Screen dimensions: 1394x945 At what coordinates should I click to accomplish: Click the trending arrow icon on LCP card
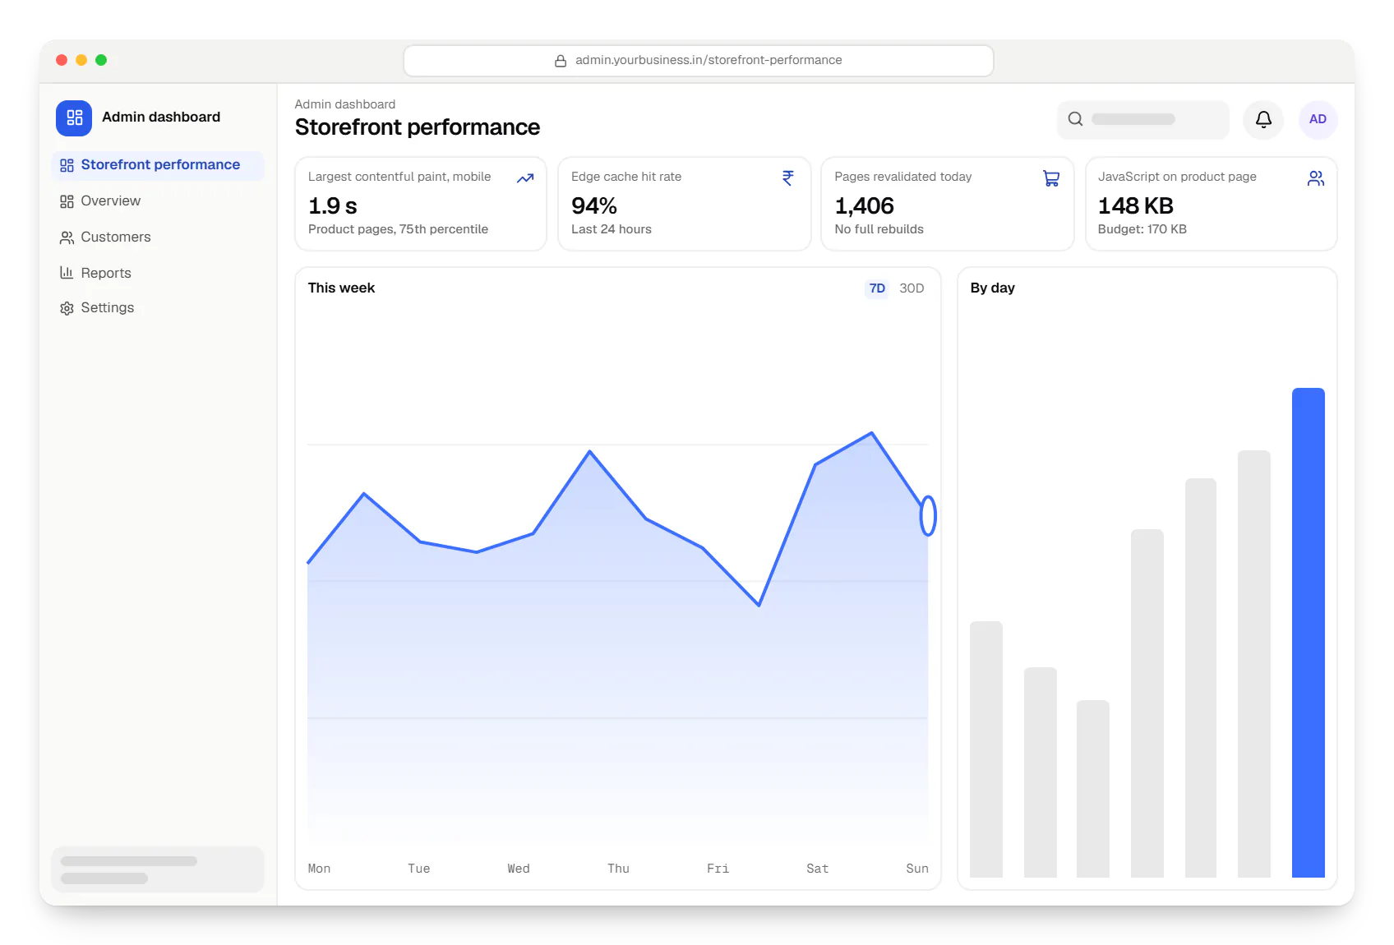[x=525, y=178]
